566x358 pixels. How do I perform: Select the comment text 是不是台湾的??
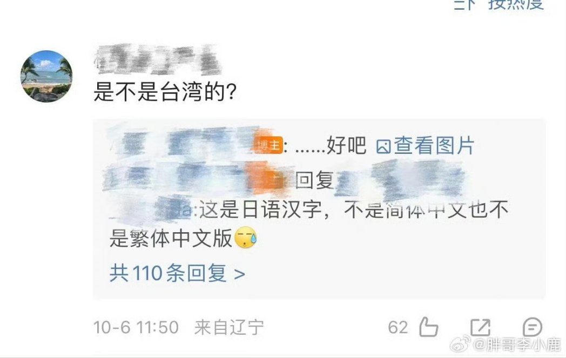click(165, 92)
